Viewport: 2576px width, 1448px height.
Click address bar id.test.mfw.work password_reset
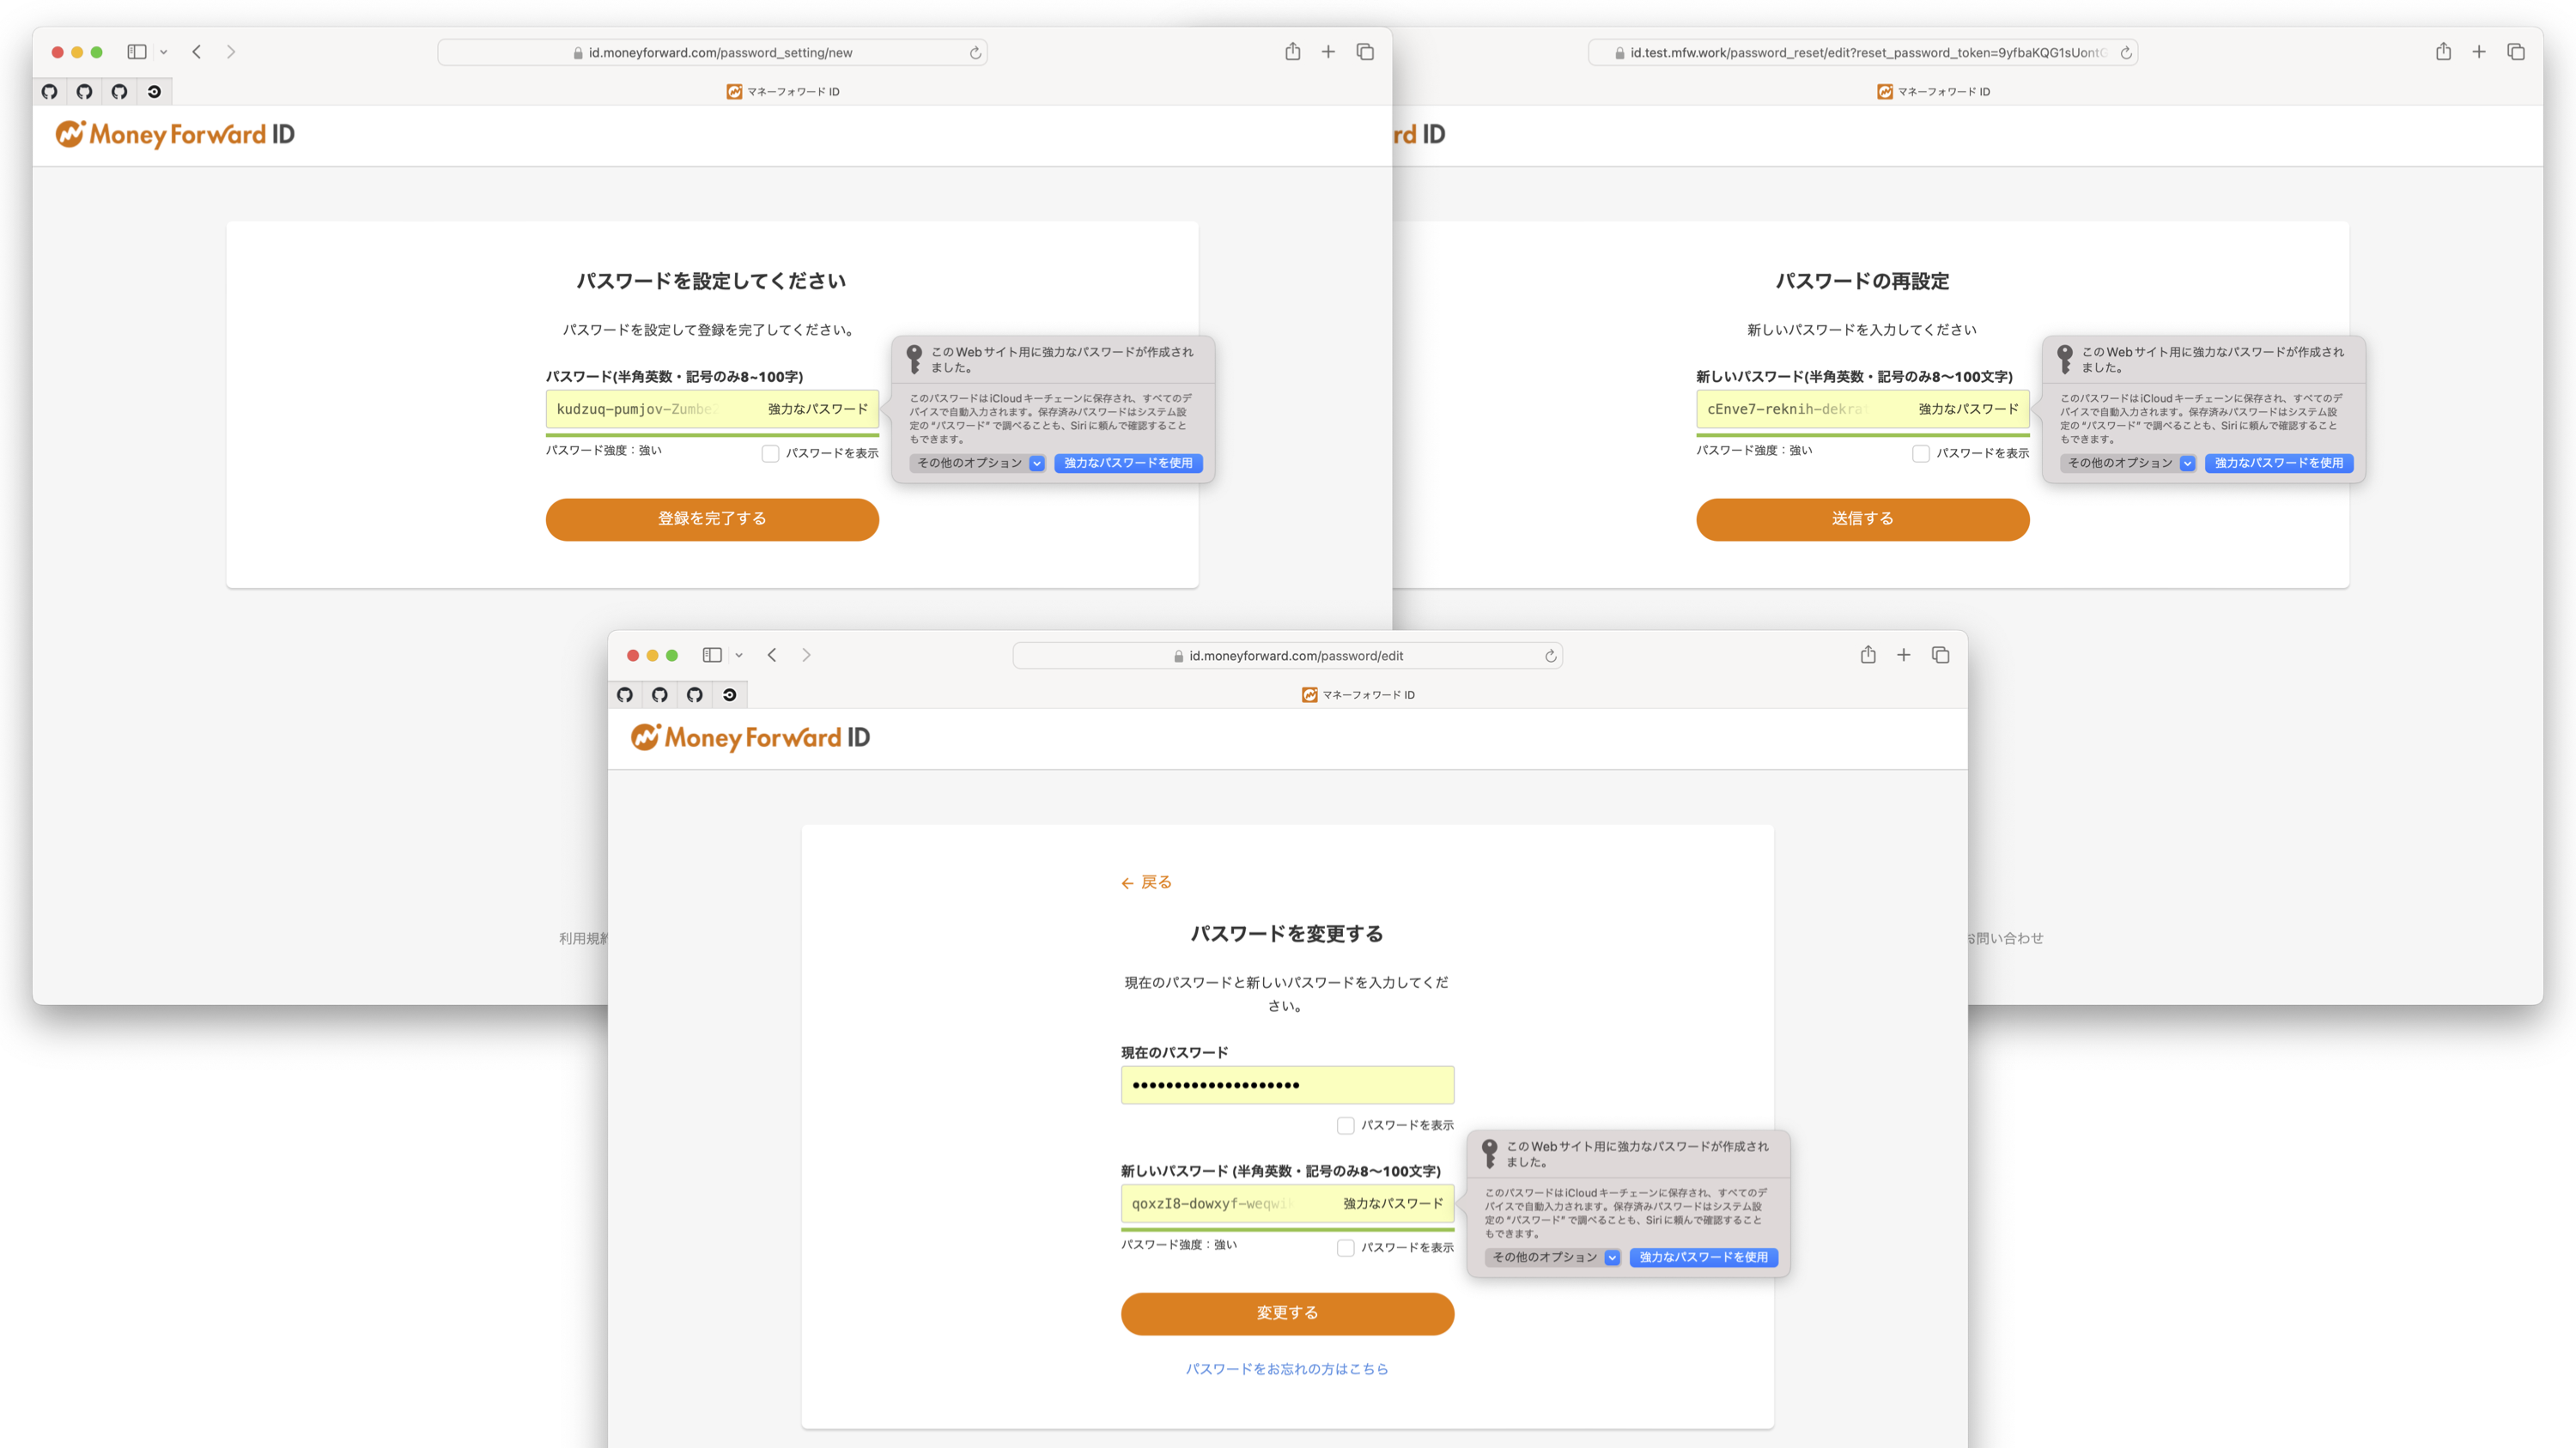pyautogui.click(x=1863, y=53)
